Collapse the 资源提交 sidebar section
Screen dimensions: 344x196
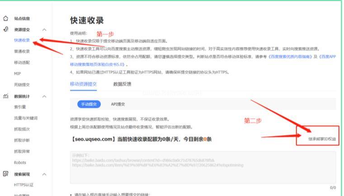click(x=44, y=29)
